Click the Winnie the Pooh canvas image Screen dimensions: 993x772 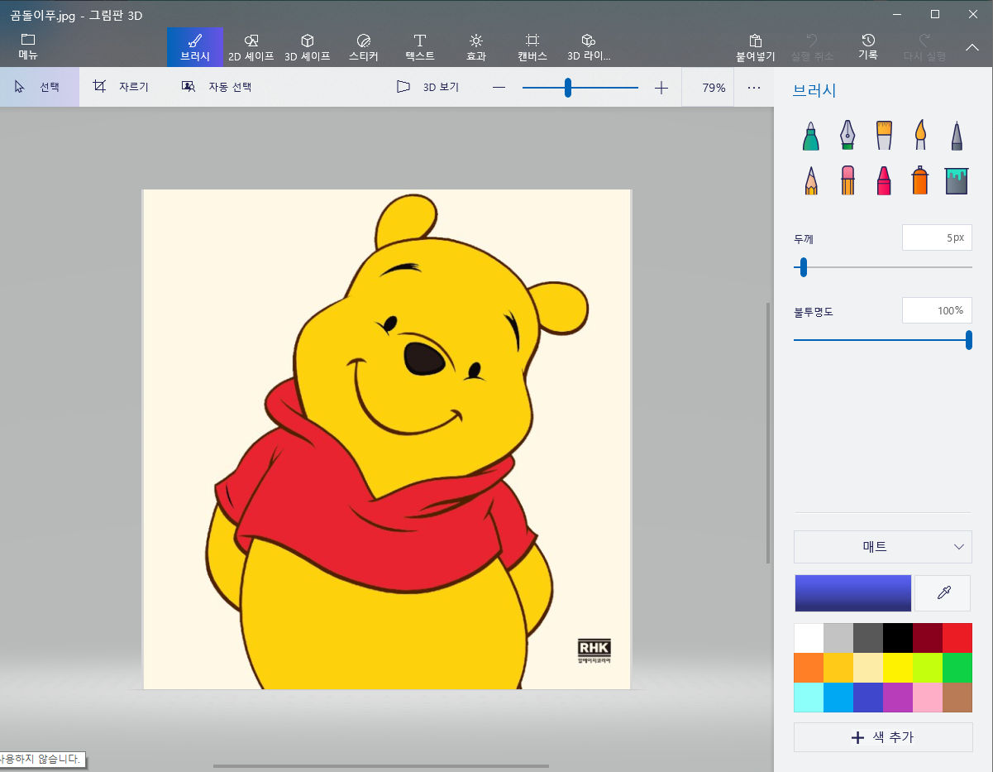click(387, 439)
